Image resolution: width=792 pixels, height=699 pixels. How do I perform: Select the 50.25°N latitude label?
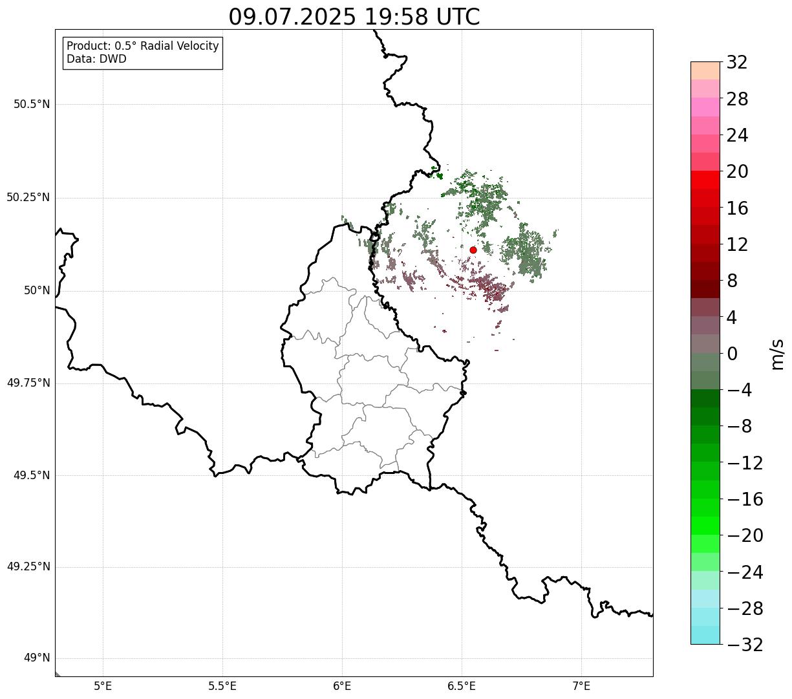pos(28,197)
